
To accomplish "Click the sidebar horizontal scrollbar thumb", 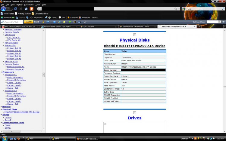I will (11, 131).
